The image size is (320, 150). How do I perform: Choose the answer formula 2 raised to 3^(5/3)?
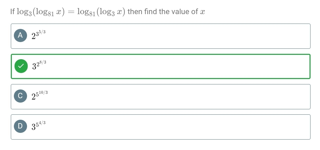point(39,35)
